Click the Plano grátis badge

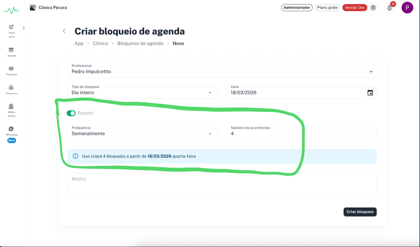tap(328, 8)
